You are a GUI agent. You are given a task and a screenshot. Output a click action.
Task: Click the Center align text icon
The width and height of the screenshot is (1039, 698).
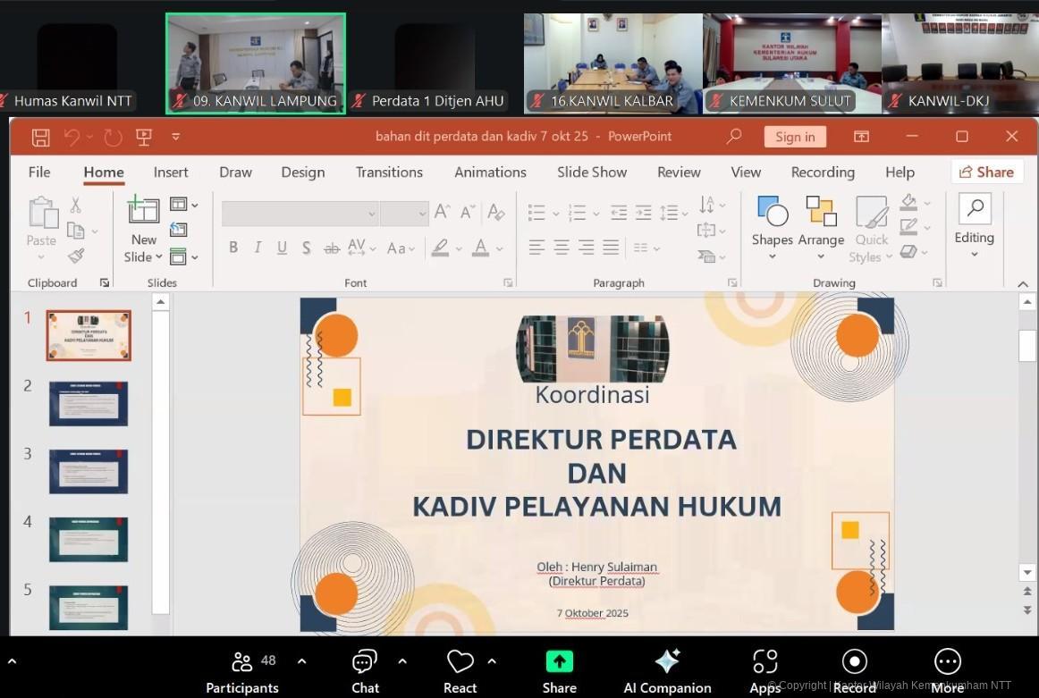(x=562, y=248)
